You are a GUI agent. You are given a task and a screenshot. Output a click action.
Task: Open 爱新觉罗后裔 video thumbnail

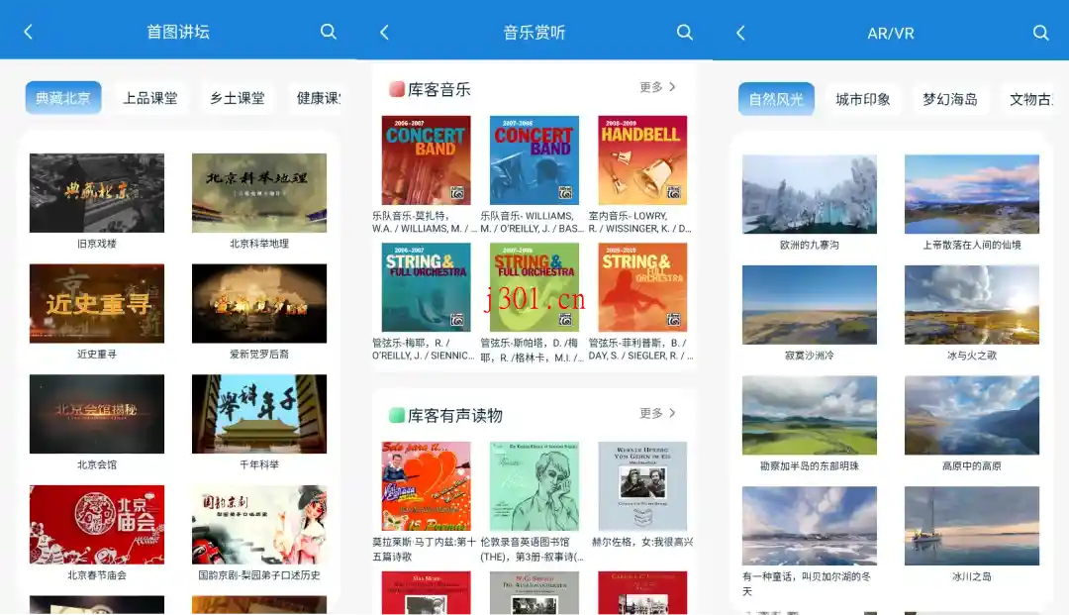[259, 303]
